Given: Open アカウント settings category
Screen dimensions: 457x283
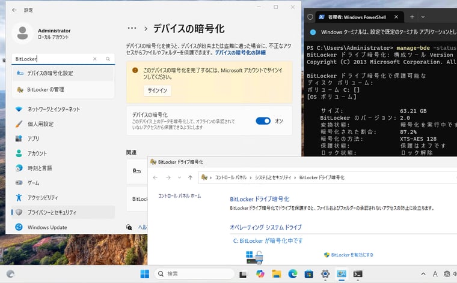Looking at the screenshot, I should click(63, 153).
